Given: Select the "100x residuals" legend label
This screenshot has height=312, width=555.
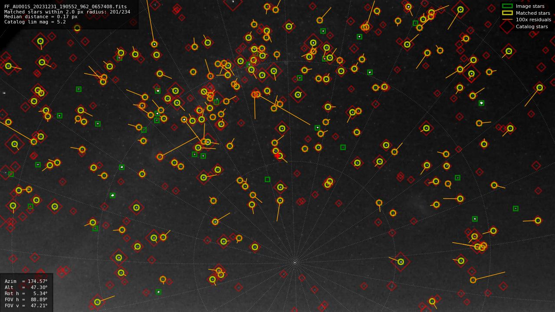Looking at the screenshot, I should click(533, 20).
